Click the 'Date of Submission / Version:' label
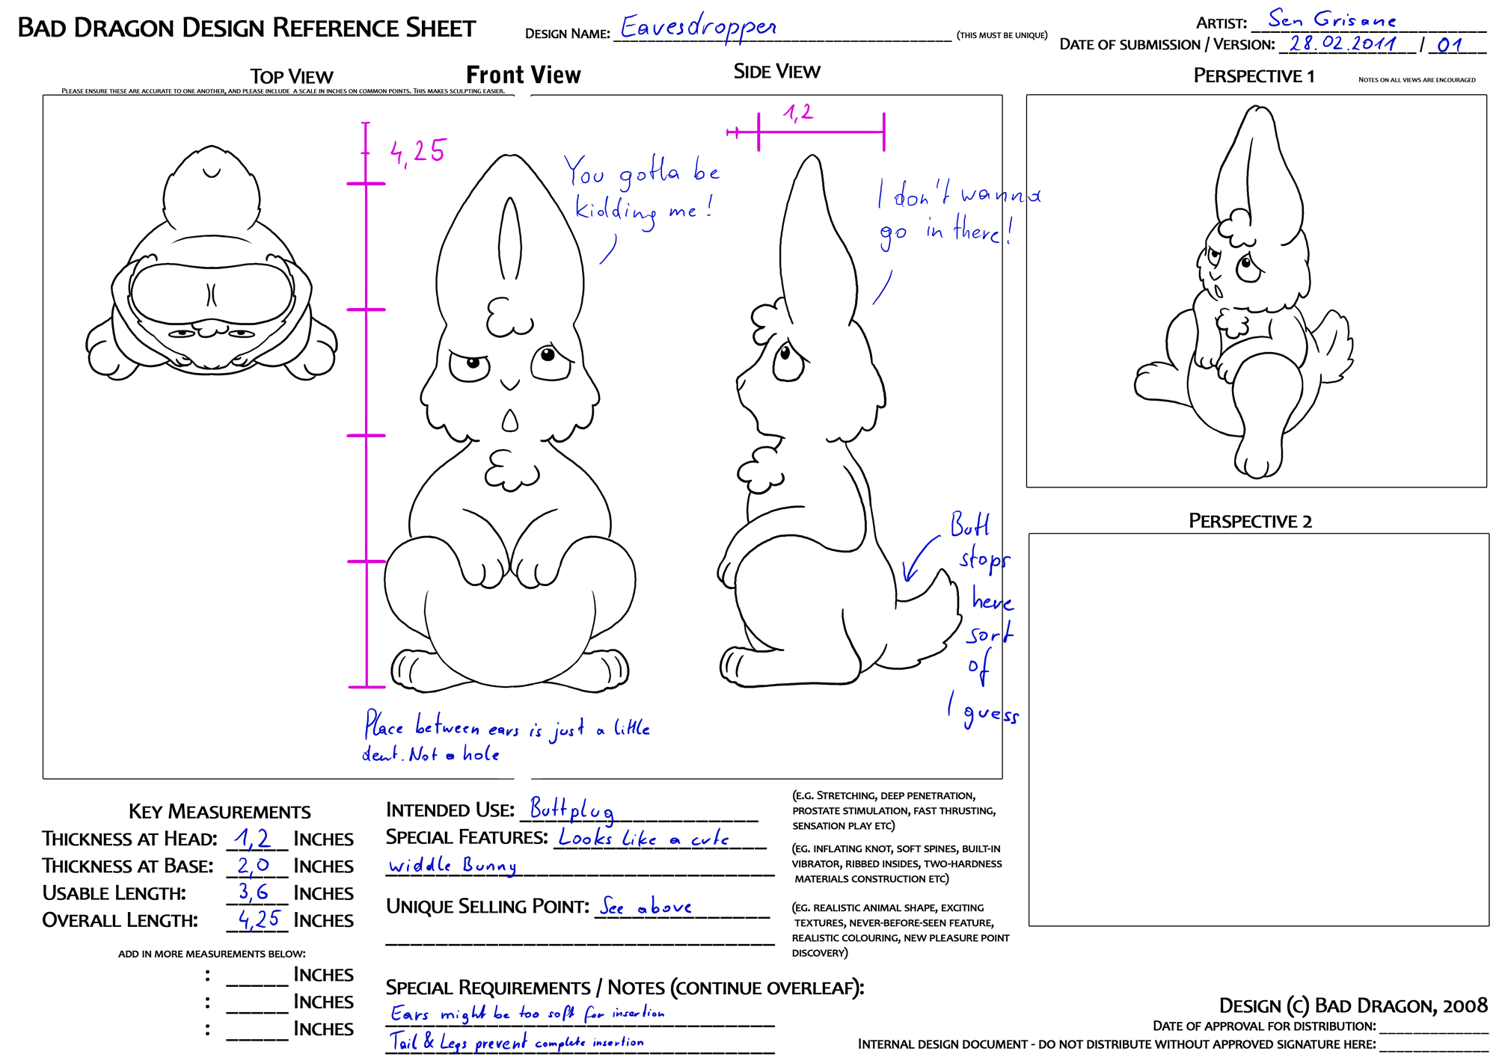The width and height of the screenshot is (1496, 1057). pyautogui.click(x=1167, y=44)
